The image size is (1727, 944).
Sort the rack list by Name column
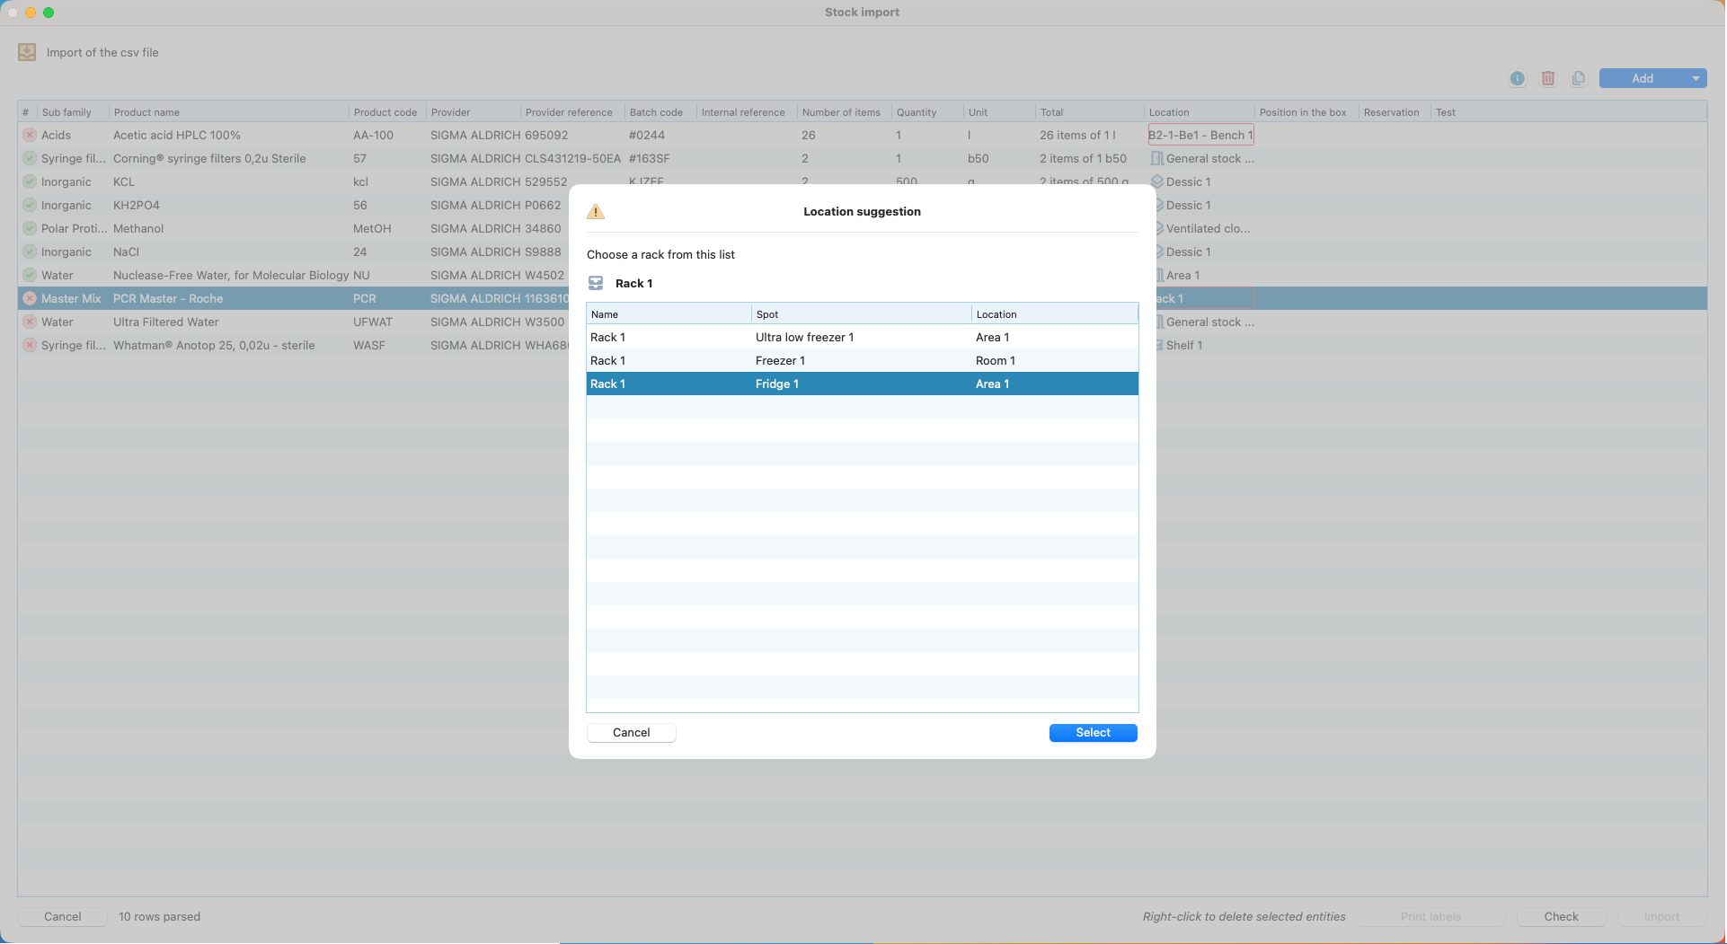668,314
